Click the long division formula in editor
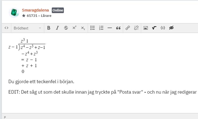The width and height of the screenshot is (198, 119). point(27,56)
